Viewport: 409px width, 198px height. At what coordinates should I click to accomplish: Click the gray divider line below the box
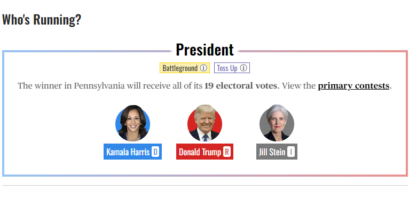click(x=204, y=186)
